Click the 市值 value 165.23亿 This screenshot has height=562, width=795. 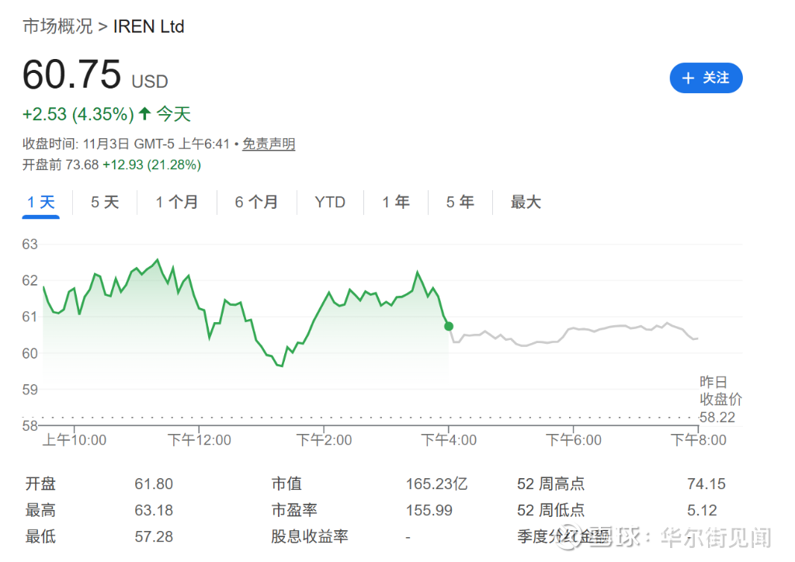pos(436,484)
